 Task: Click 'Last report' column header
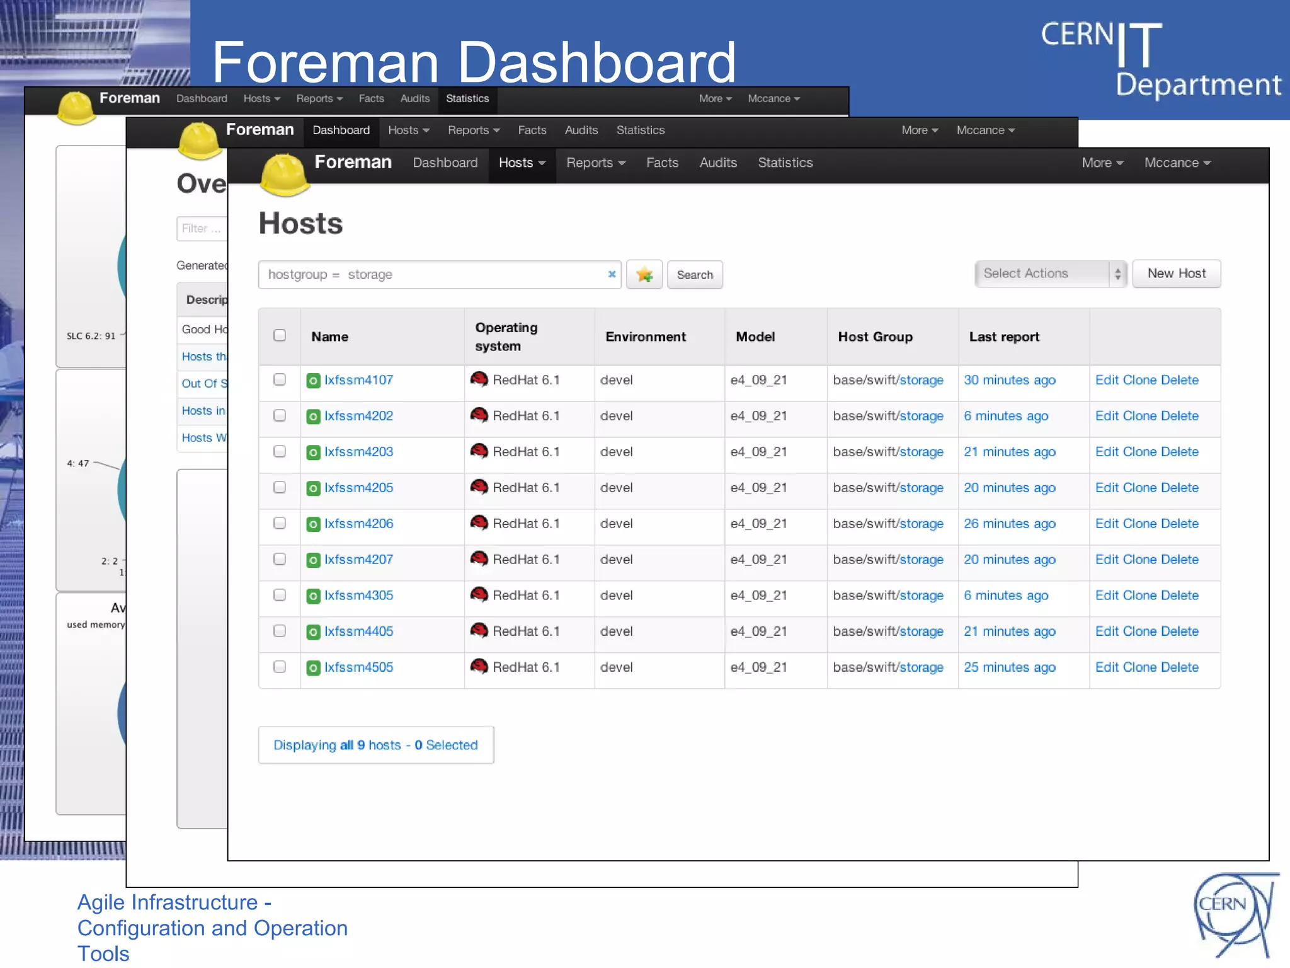coord(1004,337)
